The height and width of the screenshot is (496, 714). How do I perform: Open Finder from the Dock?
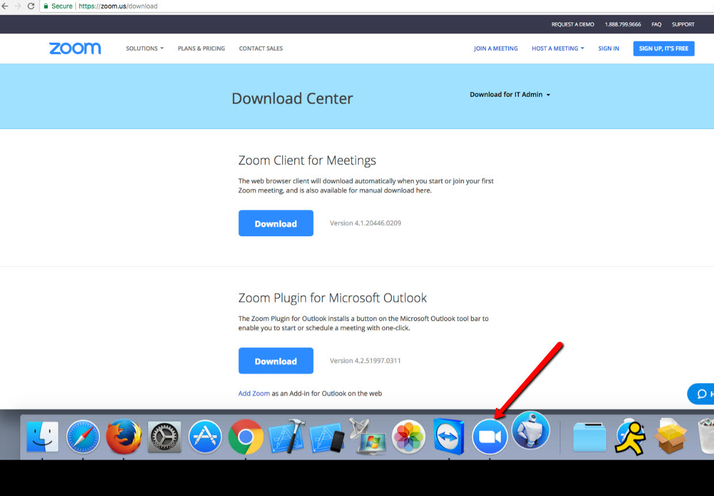coord(42,437)
